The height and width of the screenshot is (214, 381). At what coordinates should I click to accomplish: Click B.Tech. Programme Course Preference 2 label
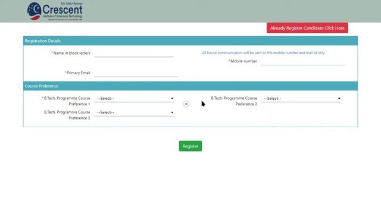(x=234, y=101)
